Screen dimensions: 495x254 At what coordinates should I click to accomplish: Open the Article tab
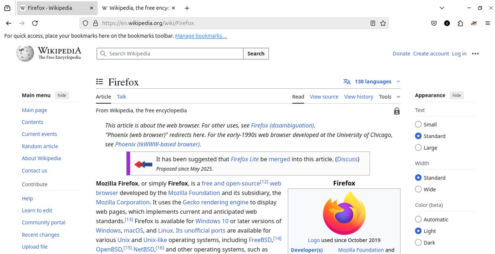coord(104,97)
